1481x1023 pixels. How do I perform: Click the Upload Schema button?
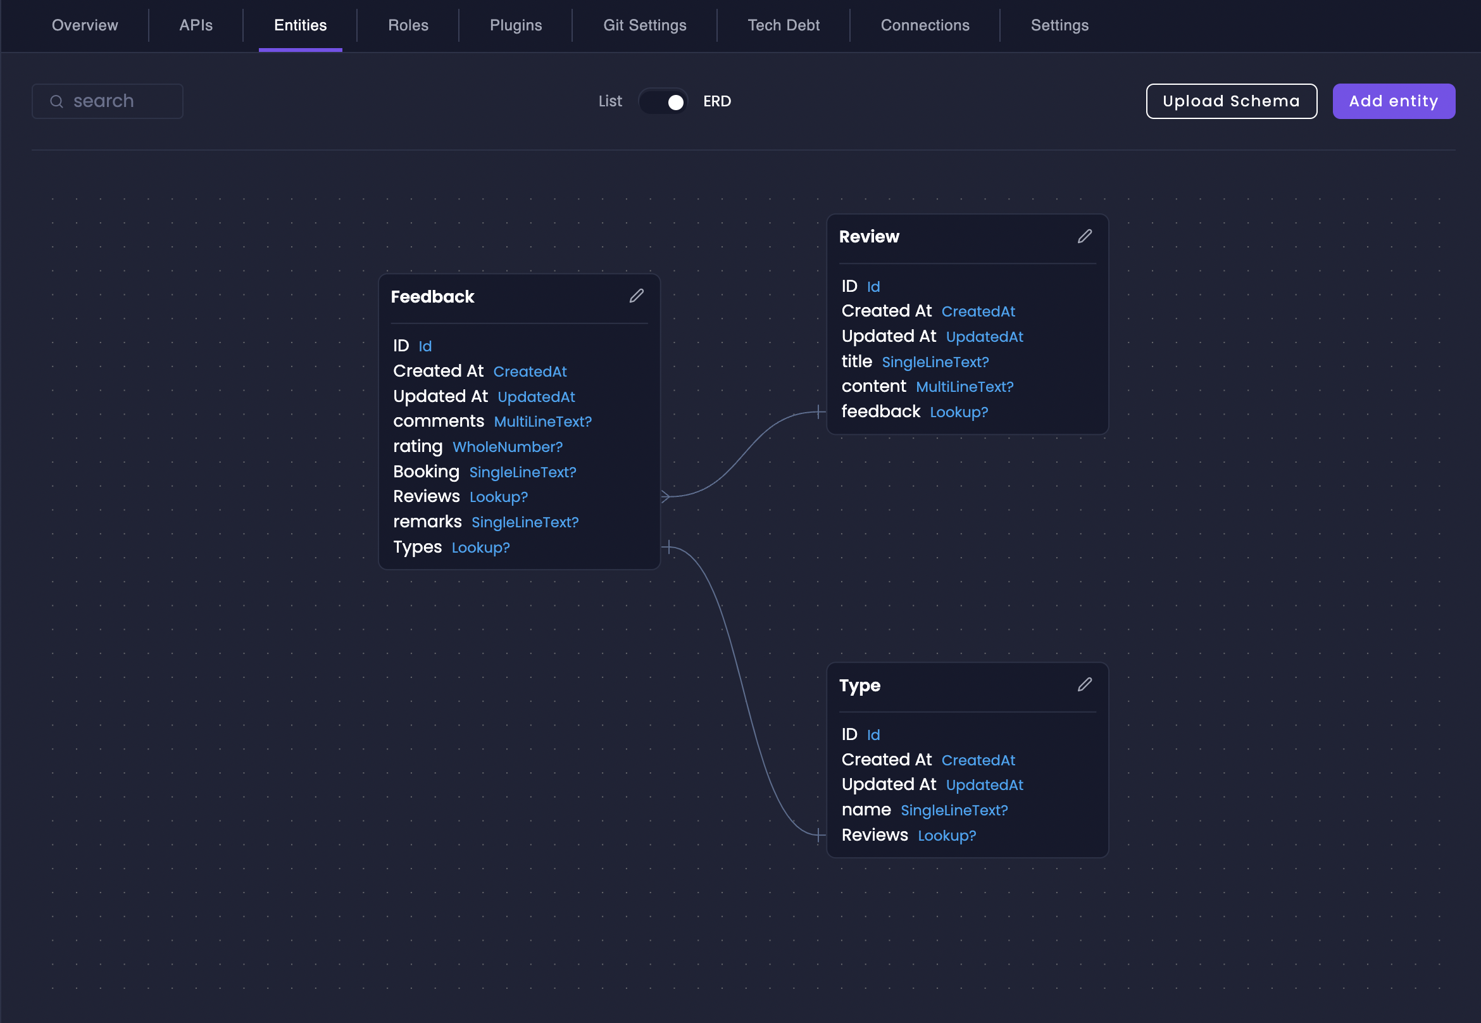pyautogui.click(x=1230, y=101)
